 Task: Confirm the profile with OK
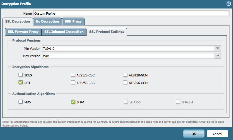click(194, 134)
